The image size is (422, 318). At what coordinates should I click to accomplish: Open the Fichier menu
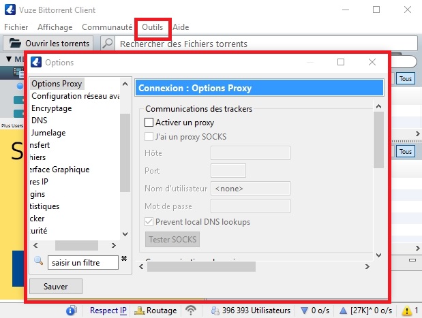click(x=16, y=27)
